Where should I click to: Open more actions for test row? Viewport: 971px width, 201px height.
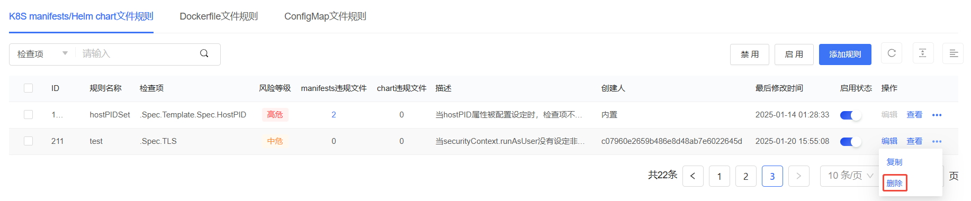pos(937,141)
